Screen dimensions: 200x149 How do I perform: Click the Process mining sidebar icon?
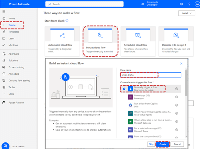pos(4,67)
